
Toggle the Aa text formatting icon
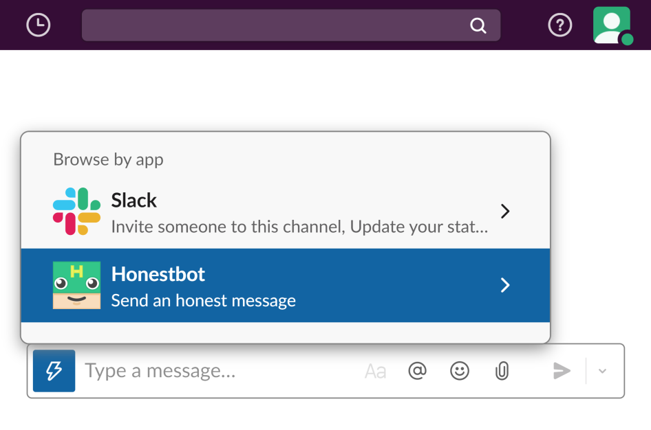click(375, 371)
